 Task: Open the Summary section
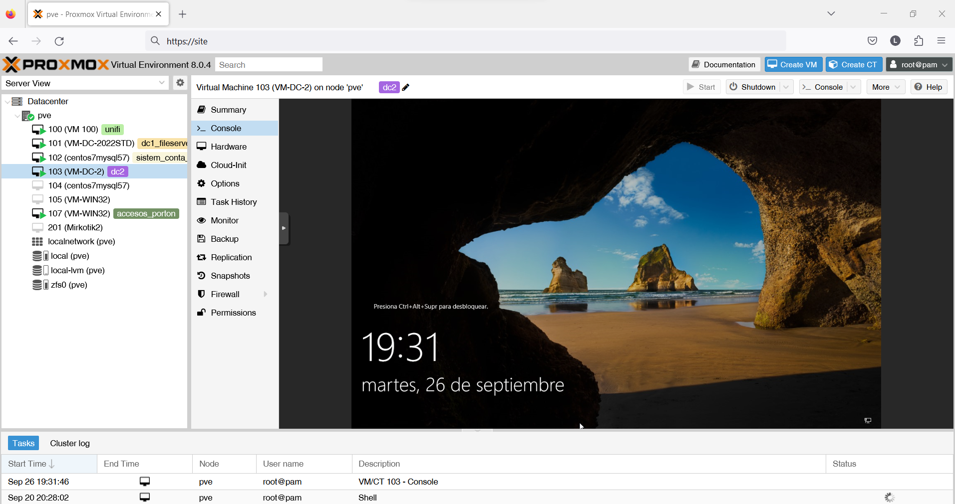(235, 110)
